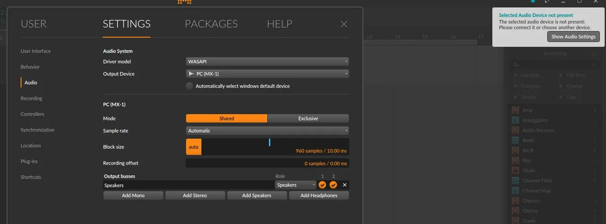Toggle output channel 2 for Speakers bus

click(333, 185)
